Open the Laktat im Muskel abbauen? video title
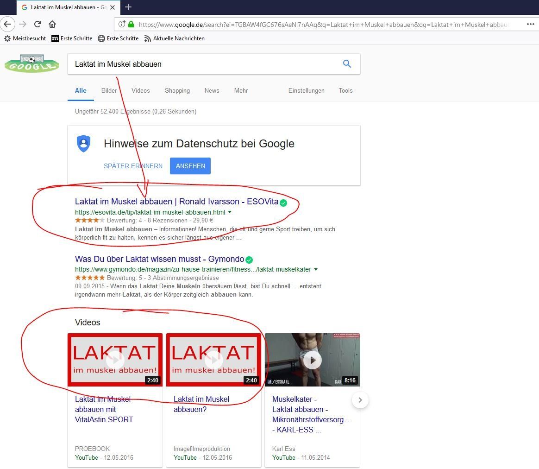The height and width of the screenshot is (469, 539). click(x=201, y=404)
